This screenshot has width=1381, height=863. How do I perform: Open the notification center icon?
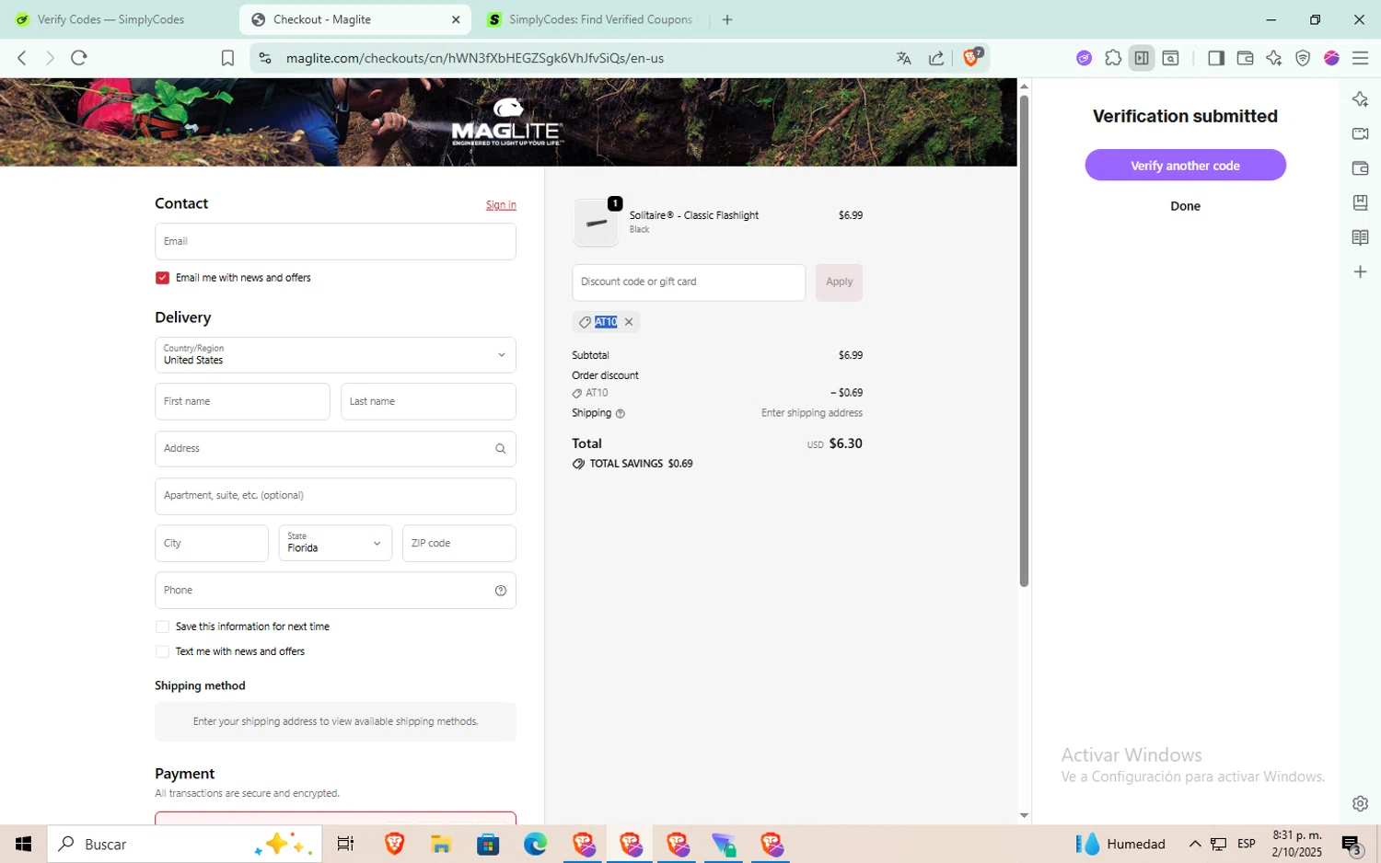1352,844
